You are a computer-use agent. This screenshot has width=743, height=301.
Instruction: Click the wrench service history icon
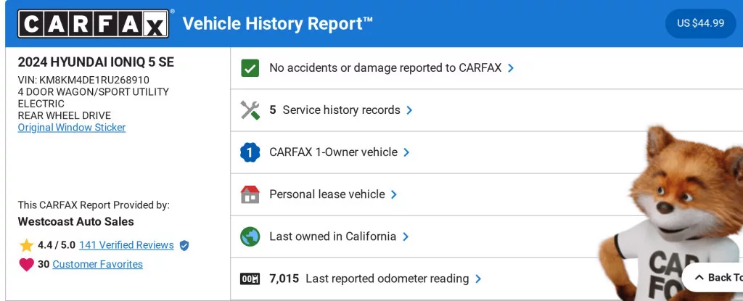click(250, 110)
